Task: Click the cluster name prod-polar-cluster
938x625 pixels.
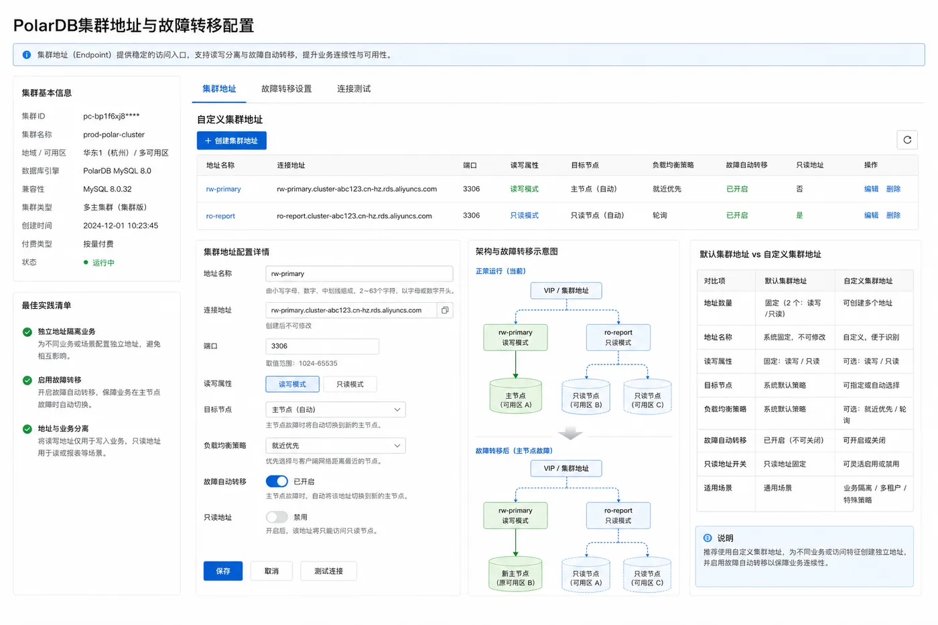Action: [114, 135]
